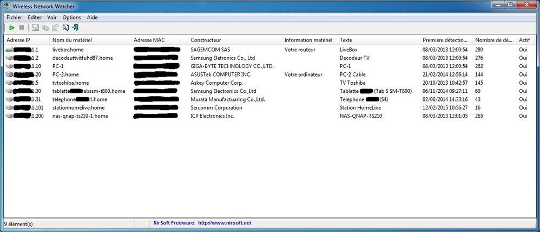The image size is (540, 232).
Task: Maximize the Wireless Network Watcher window
Action: 510,4
